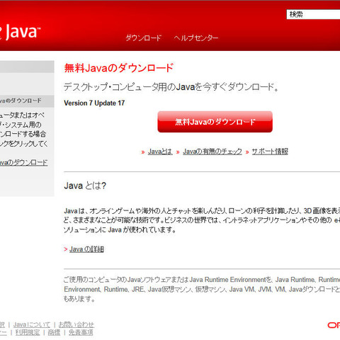Click the double-arrow bullet before Javaとは

click(143, 152)
